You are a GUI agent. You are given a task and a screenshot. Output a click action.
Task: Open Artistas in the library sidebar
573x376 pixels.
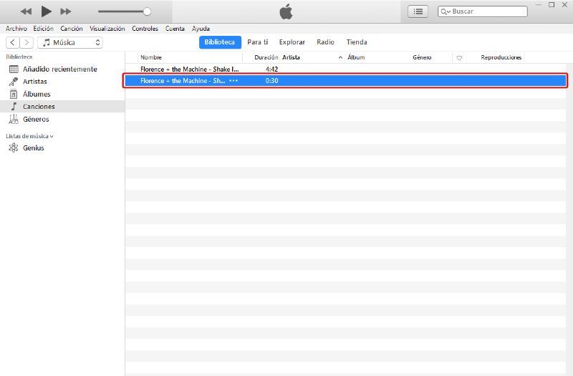pos(35,82)
